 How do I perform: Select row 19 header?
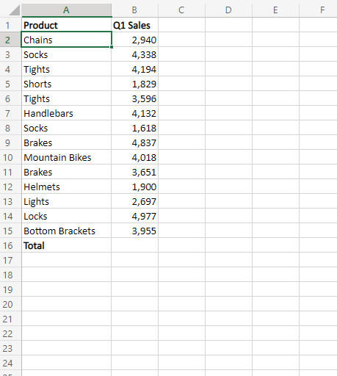pyautogui.click(x=10, y=289)
